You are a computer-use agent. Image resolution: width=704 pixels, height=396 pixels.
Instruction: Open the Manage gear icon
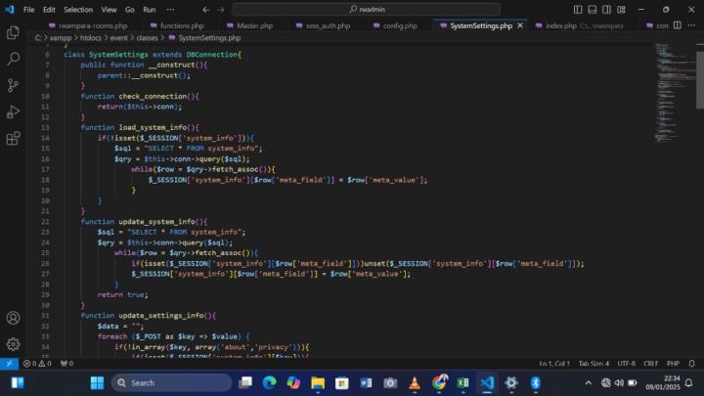[x=13, y=344]
